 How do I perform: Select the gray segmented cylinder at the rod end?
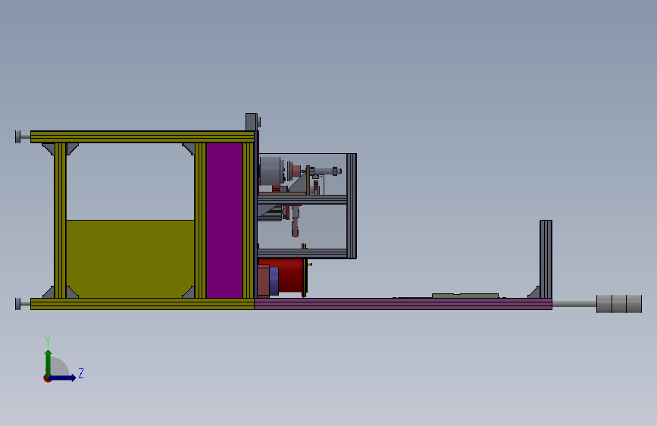(x=619, y=303)
